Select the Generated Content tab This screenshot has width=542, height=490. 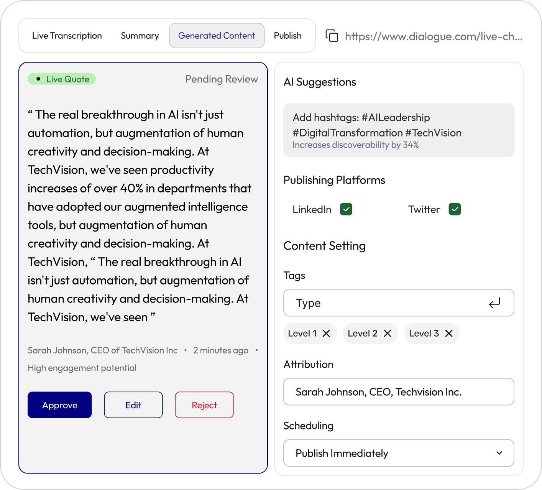coord(217,36)
